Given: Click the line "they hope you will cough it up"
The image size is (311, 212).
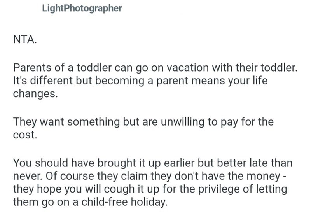Looking at the screenshot, I should (150, 189).
